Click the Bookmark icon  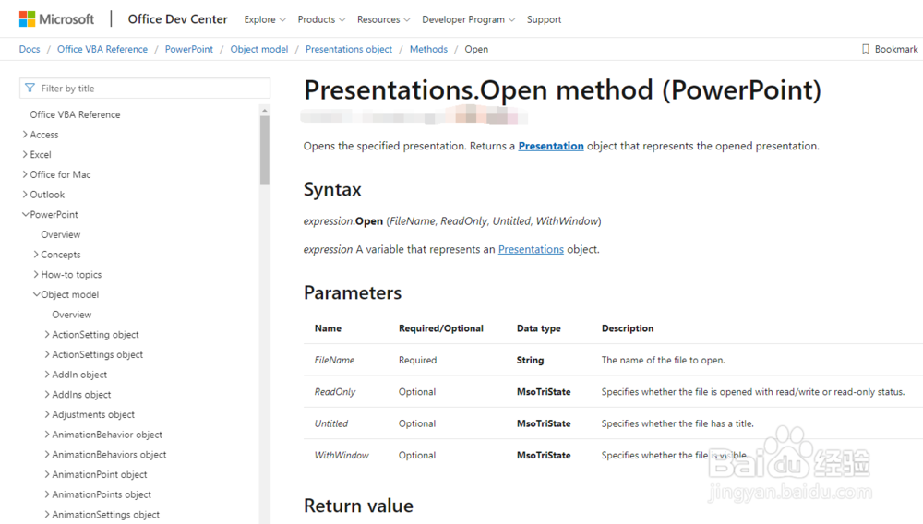(866, 49)
